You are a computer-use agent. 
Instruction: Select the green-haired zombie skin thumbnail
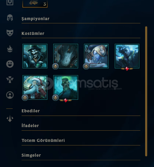(x=66, y=87)
